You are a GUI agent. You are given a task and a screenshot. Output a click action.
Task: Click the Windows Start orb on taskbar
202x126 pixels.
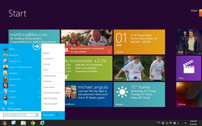[x=5, y=123]
